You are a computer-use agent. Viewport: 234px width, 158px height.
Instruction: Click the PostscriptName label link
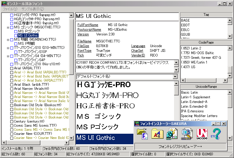click(89, 30)
